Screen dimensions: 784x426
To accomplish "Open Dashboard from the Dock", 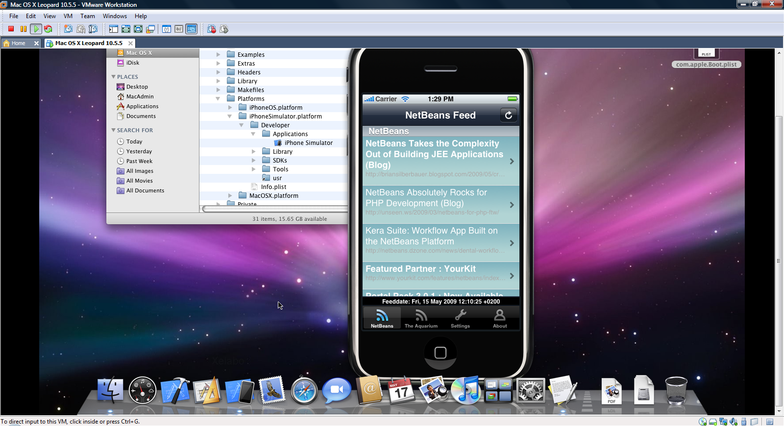I will (143, 390).
